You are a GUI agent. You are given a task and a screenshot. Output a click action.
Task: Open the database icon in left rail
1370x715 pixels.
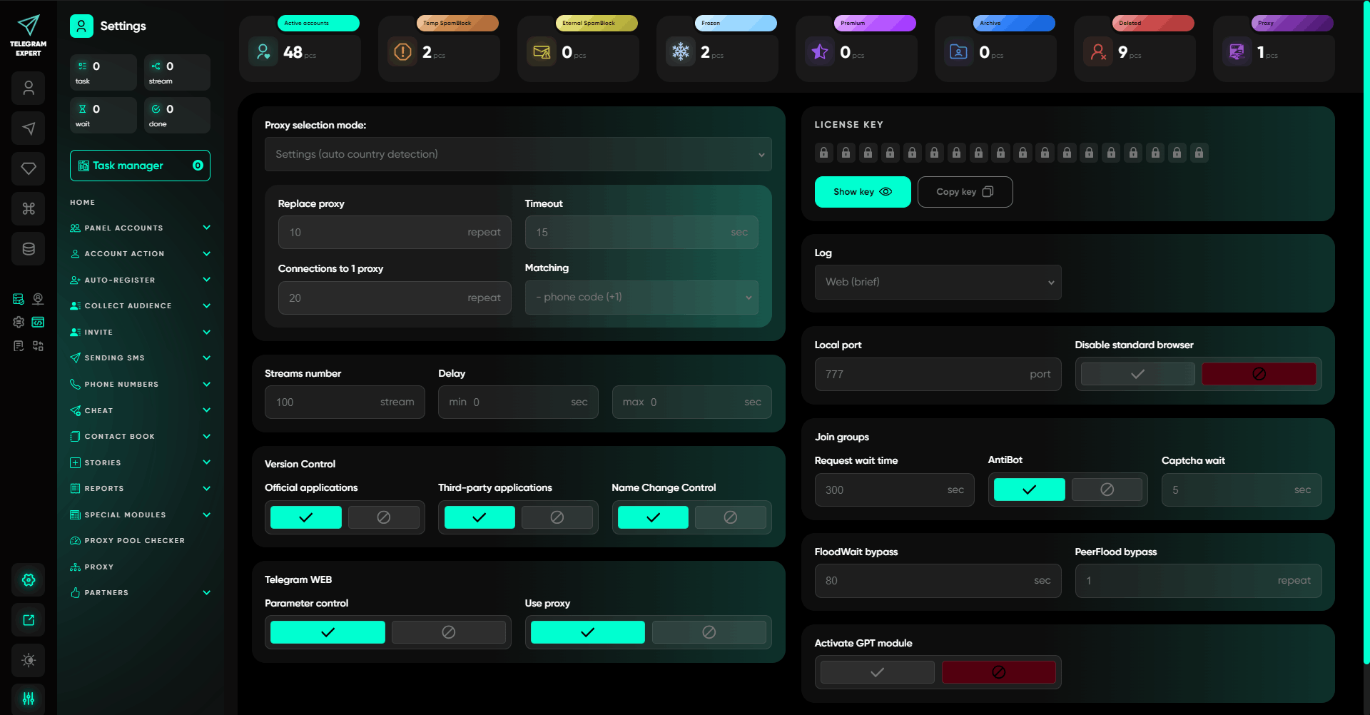[29, 249]
